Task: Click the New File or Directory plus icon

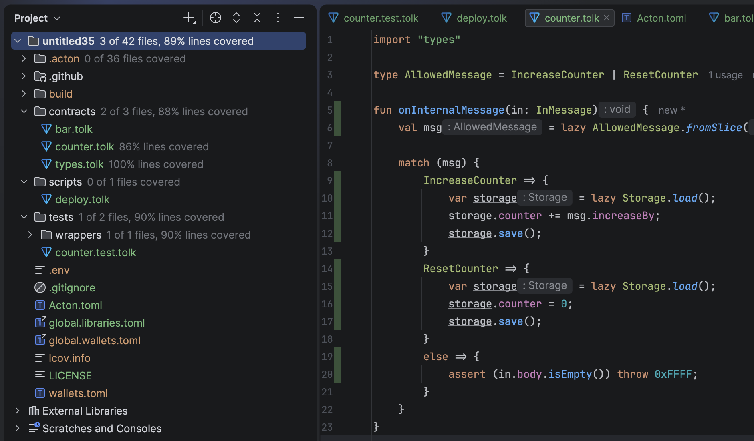Action: [189, 18]
